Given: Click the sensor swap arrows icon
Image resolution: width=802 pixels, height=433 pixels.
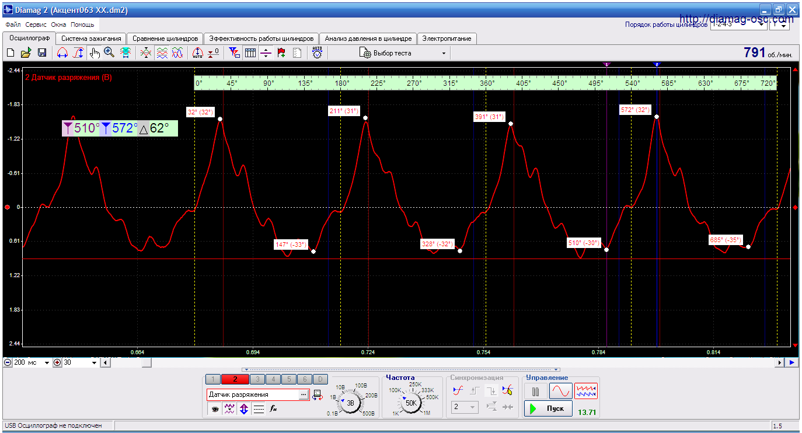Looking at the screenshot, I should pyautogui.click(x=318, y=395).
